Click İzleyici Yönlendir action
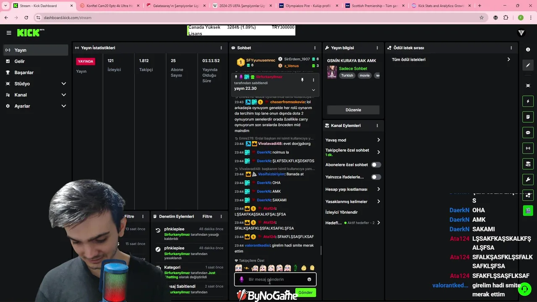 pos(341,212)
